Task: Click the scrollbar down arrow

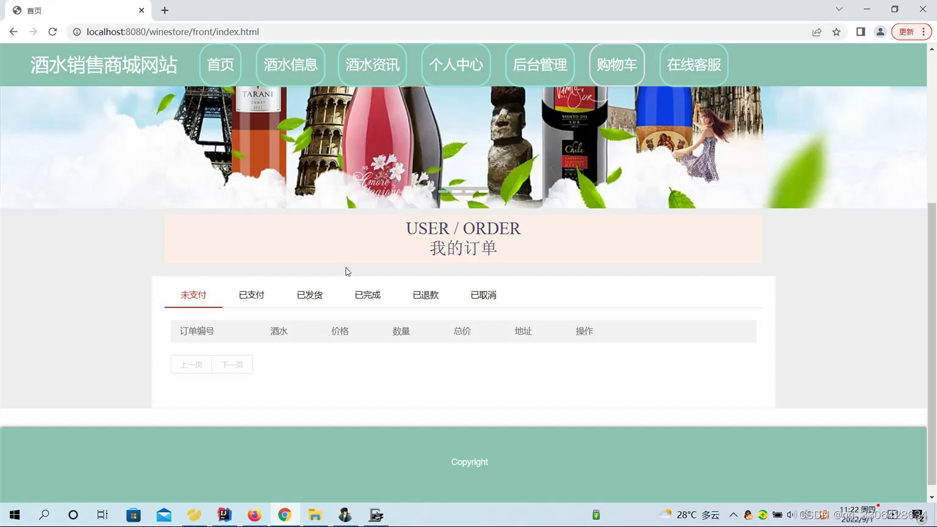Action: pyautogui.click(x=932, y=497)
